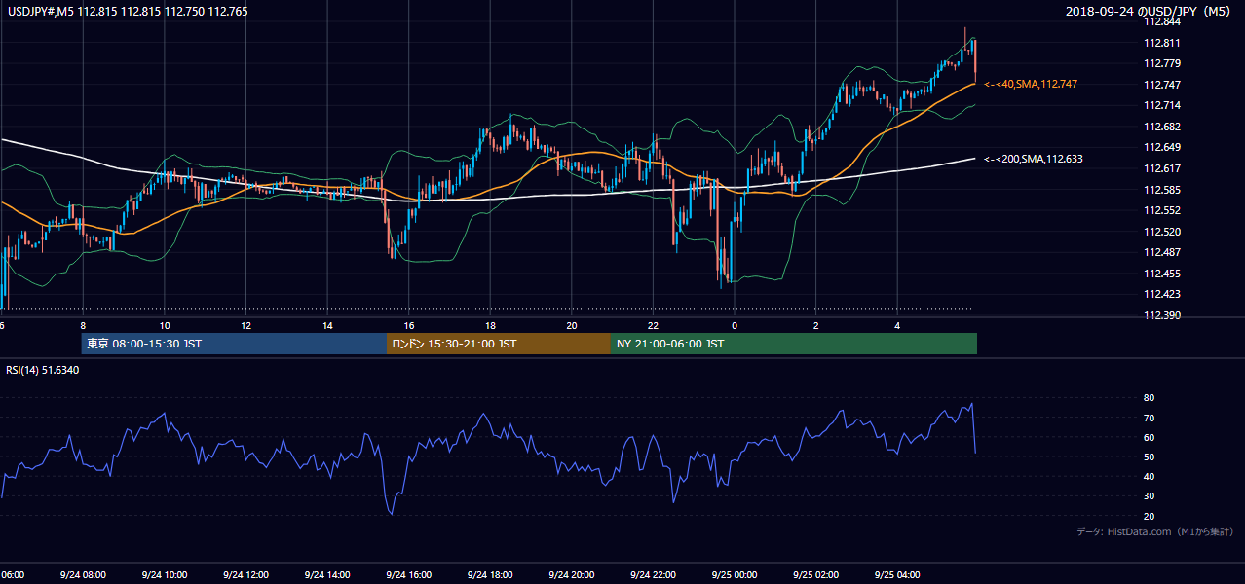Screen dimensions: 1245x584
Task: Click price level 112.779 on the axis
Action: click(1163, 63)
